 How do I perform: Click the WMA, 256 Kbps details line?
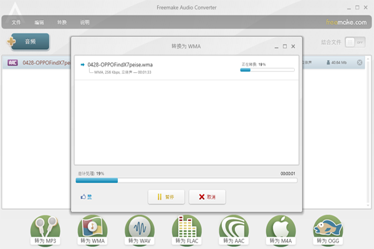(123, 72)
